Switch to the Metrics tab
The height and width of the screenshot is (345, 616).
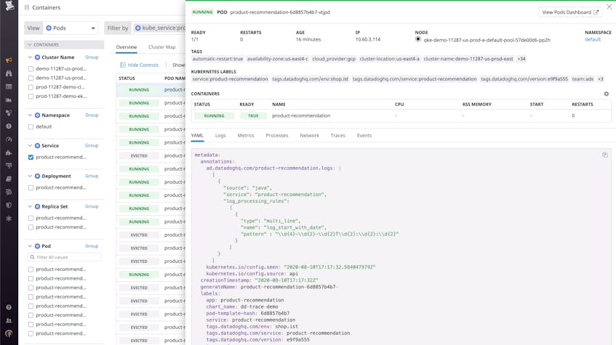[246, 135]
